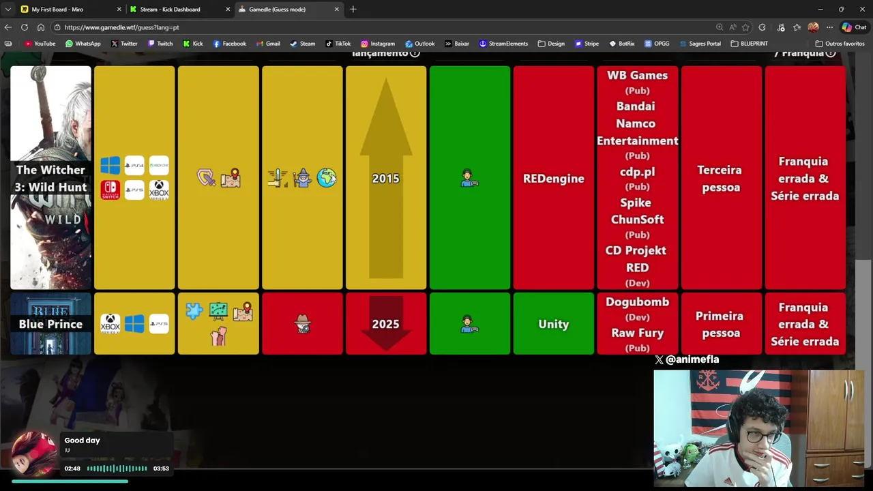Open the StreamElements bookmark

tap(503, 44)
